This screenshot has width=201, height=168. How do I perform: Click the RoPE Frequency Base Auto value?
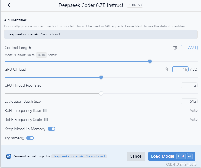coord(194,110)
